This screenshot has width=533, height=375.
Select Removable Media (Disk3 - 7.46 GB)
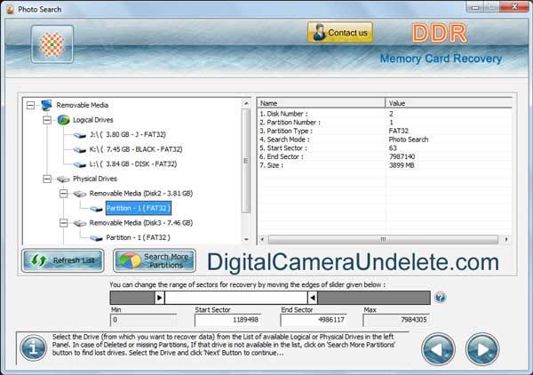141,223
